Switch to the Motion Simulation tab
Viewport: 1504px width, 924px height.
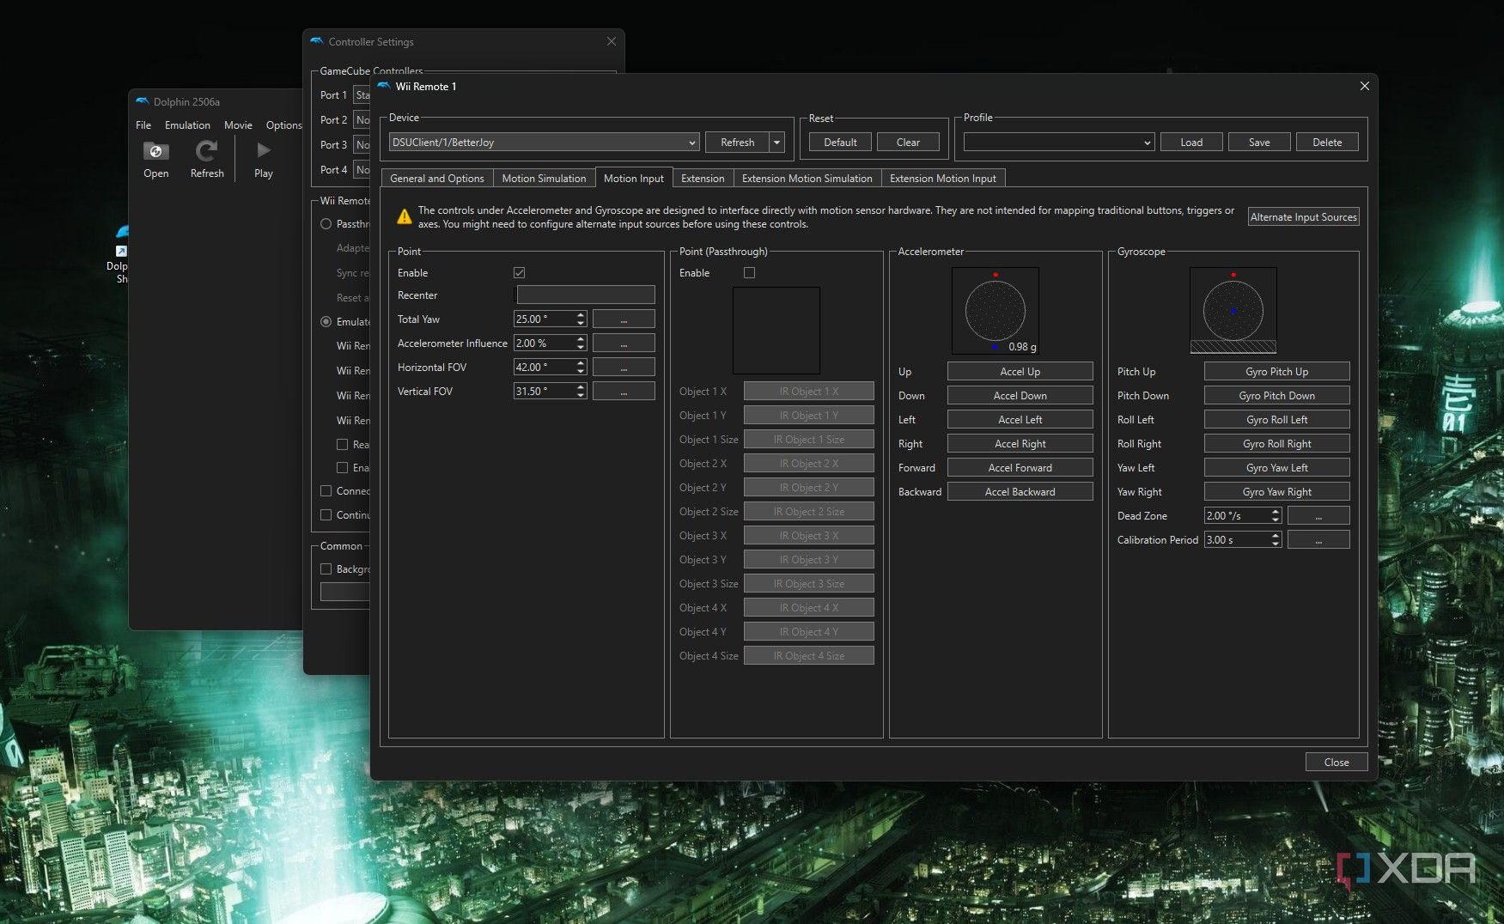coord(544,179)
